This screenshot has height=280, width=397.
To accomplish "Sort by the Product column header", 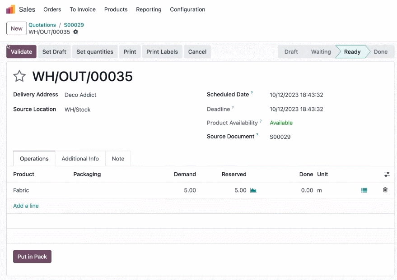I will [x=23, y=174].
